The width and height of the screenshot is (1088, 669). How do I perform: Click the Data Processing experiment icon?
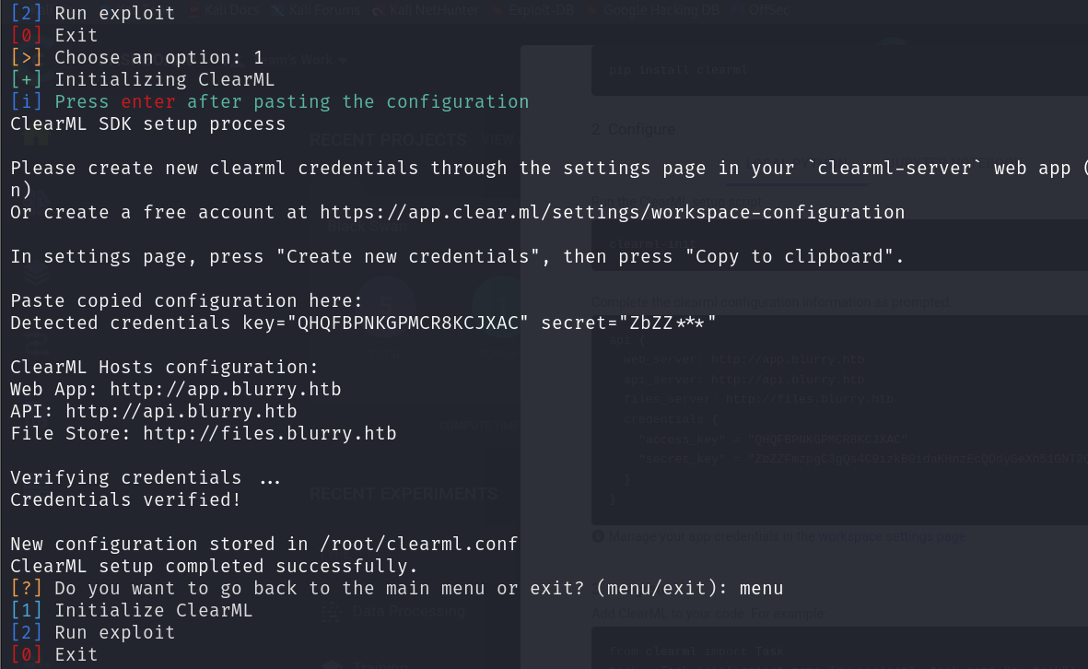(x=331, y=612)
